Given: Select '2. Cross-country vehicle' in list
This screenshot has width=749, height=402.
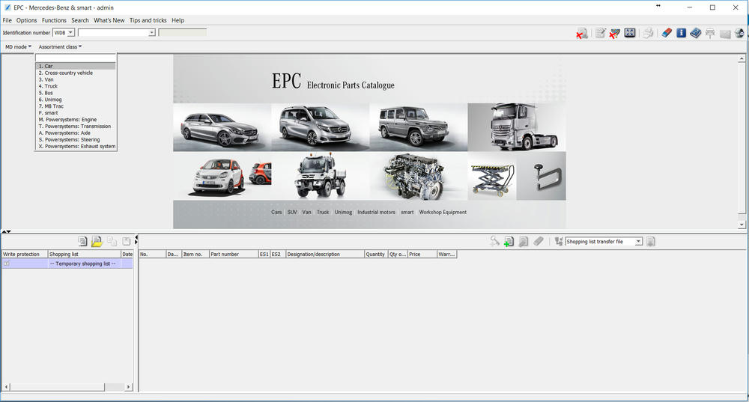Looking at the screenshot, I should coord(76,73).
